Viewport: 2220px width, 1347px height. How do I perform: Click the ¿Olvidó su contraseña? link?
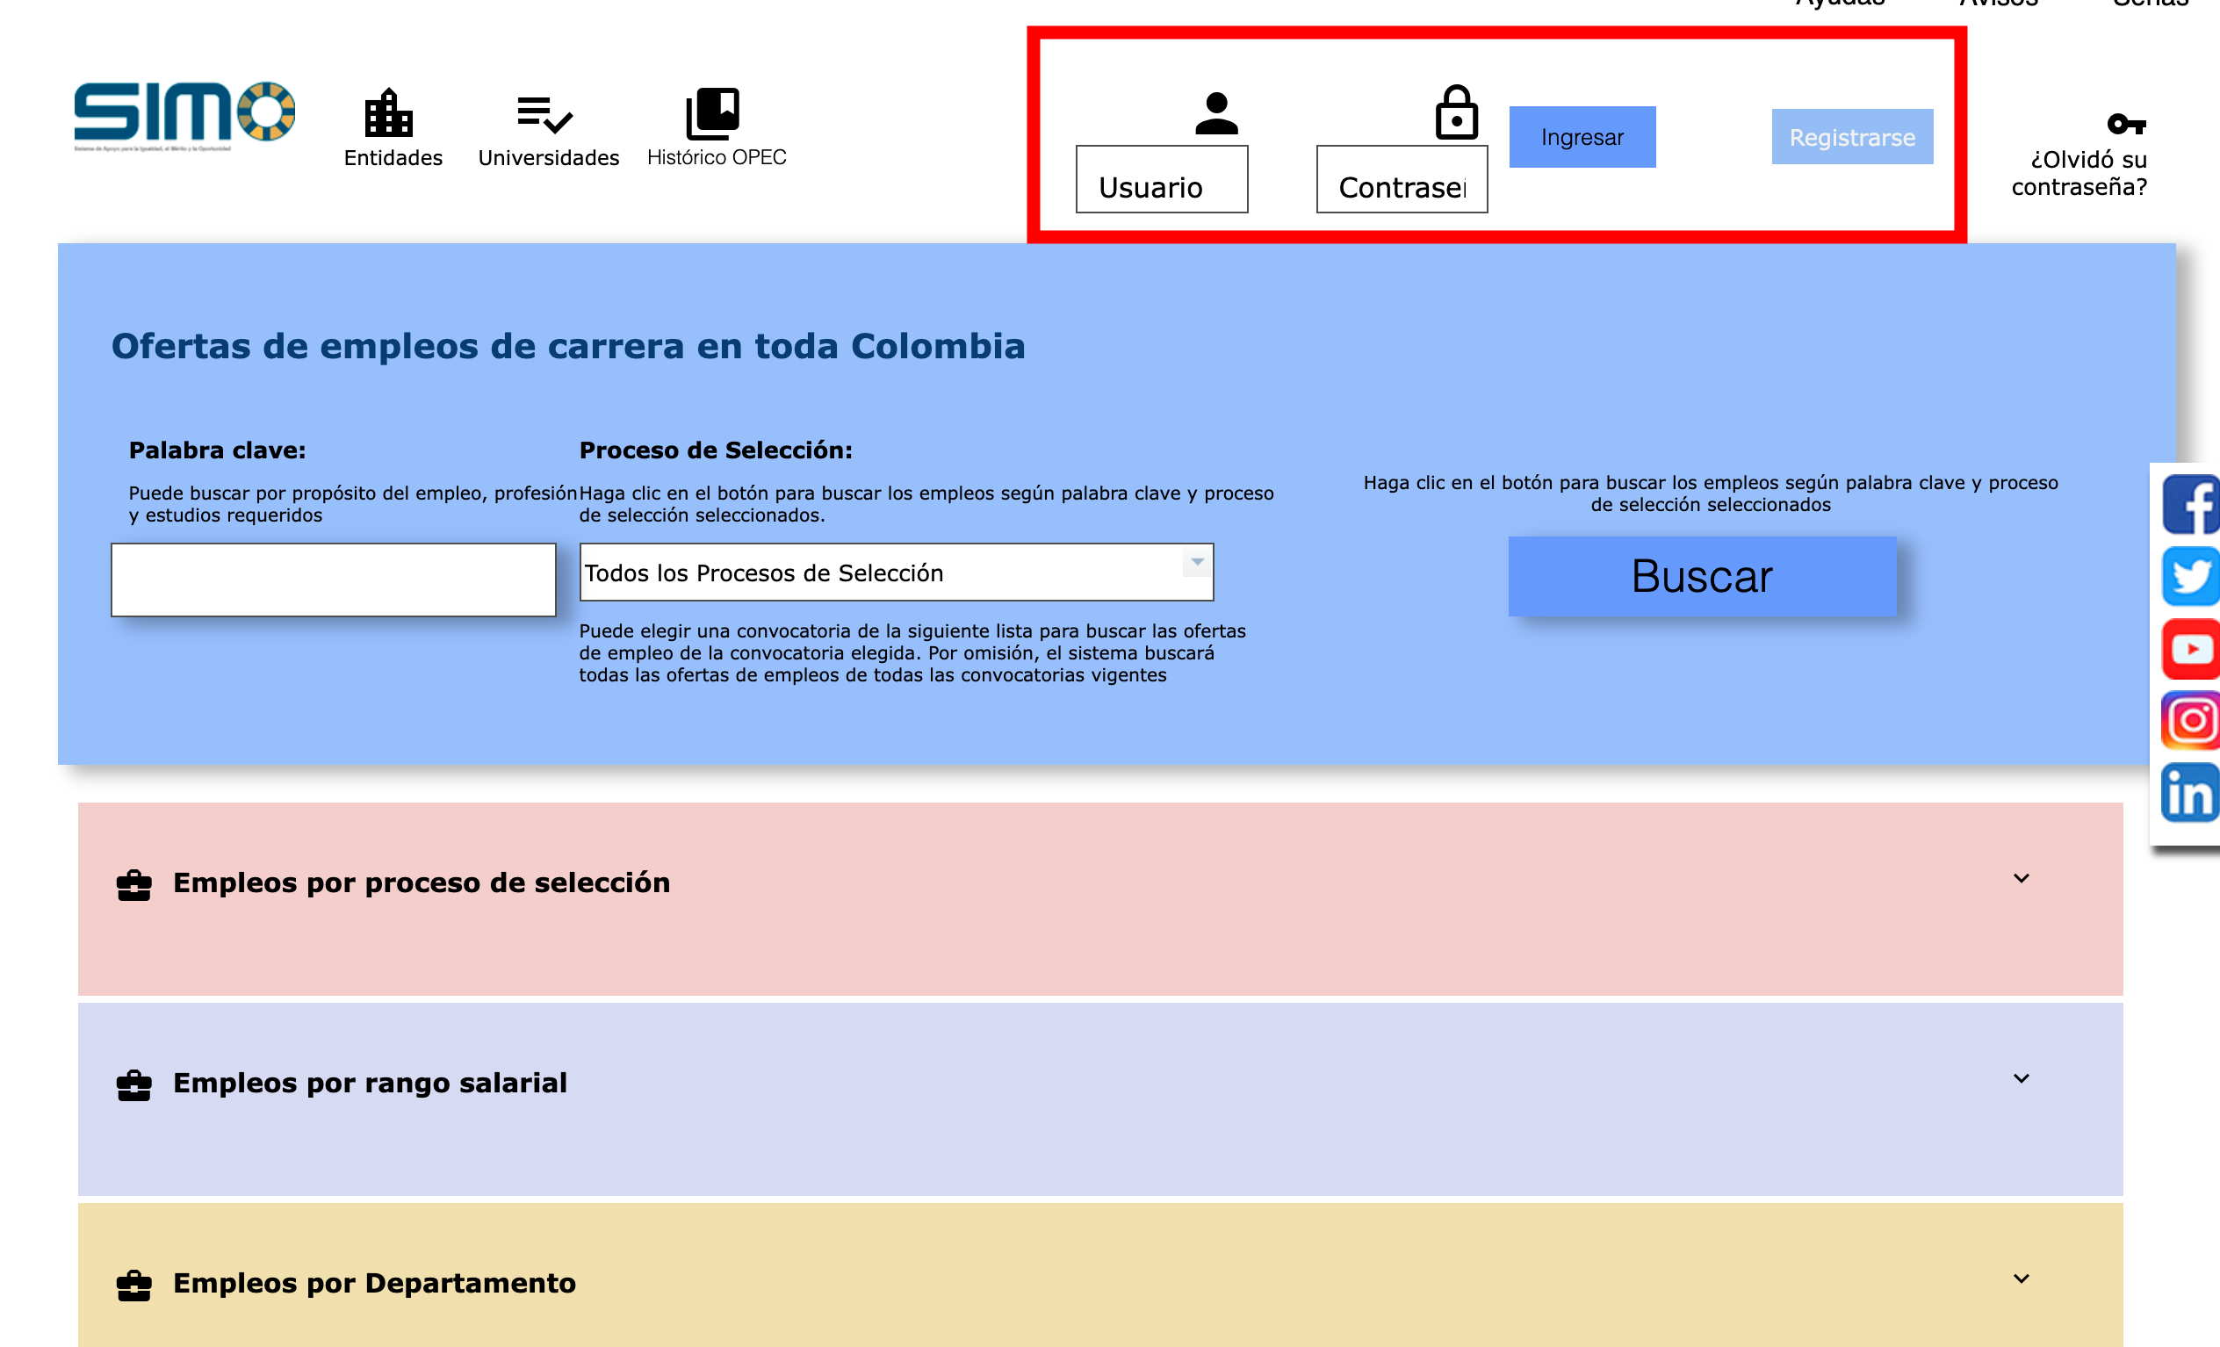(x=2079, y=173)
